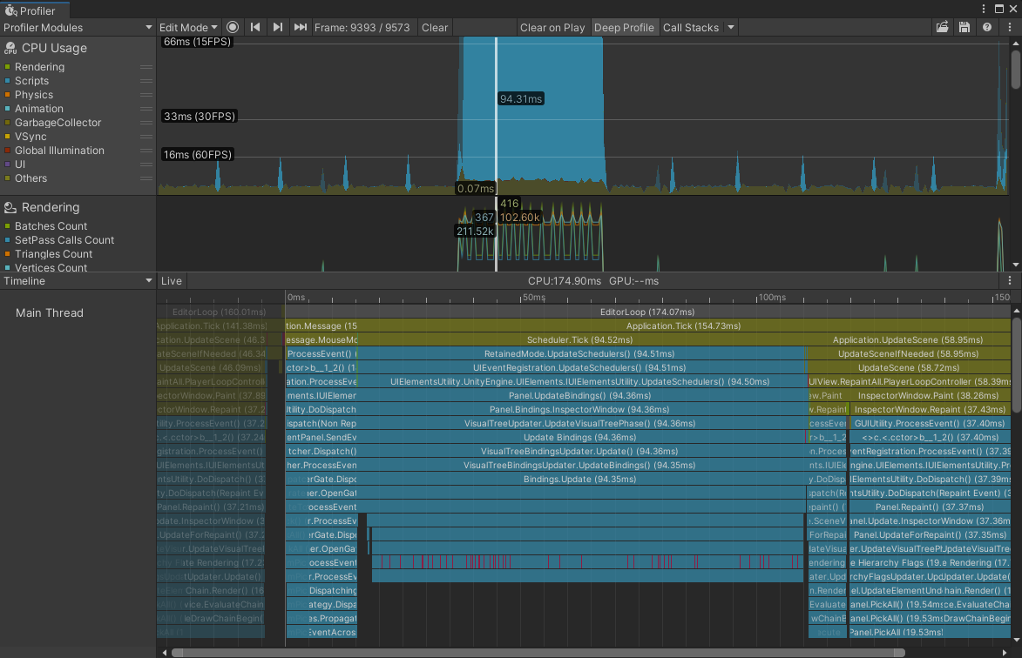Screen dimensions: 1022x658
Task: Select the Vertices Count color swatch
Action: (8, 267)
